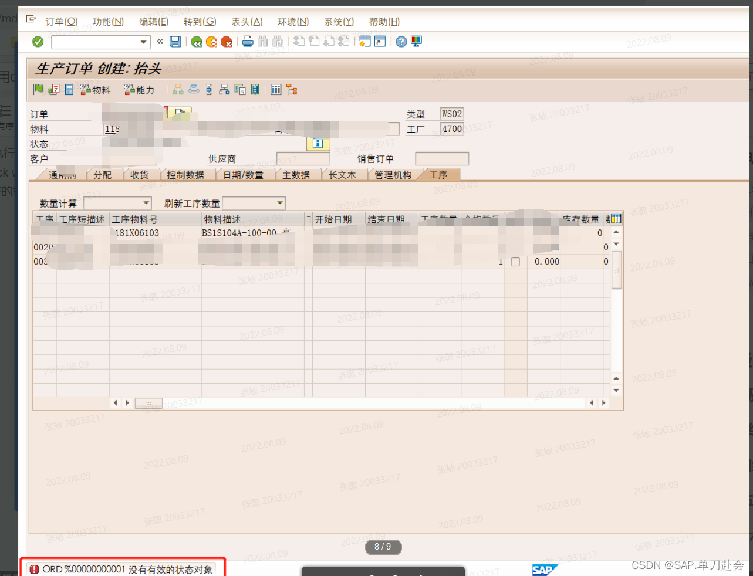The image size is (753, 576).
Task: Click the Create Shortcut window icon
Action: coord(380,42)
